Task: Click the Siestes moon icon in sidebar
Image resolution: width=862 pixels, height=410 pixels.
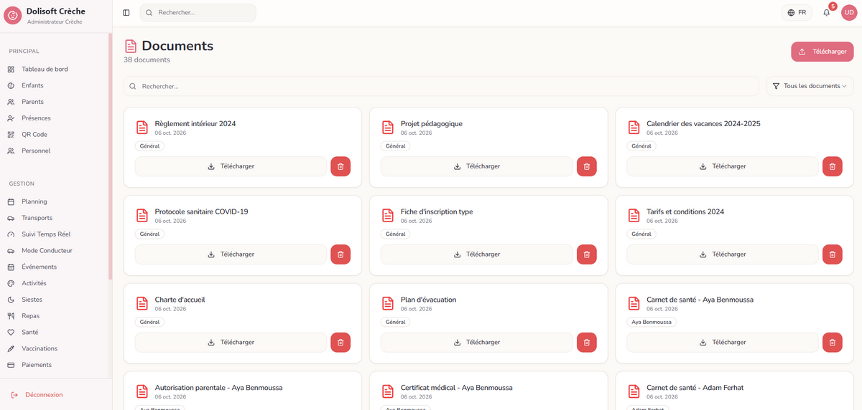Action: click(11, 300)
